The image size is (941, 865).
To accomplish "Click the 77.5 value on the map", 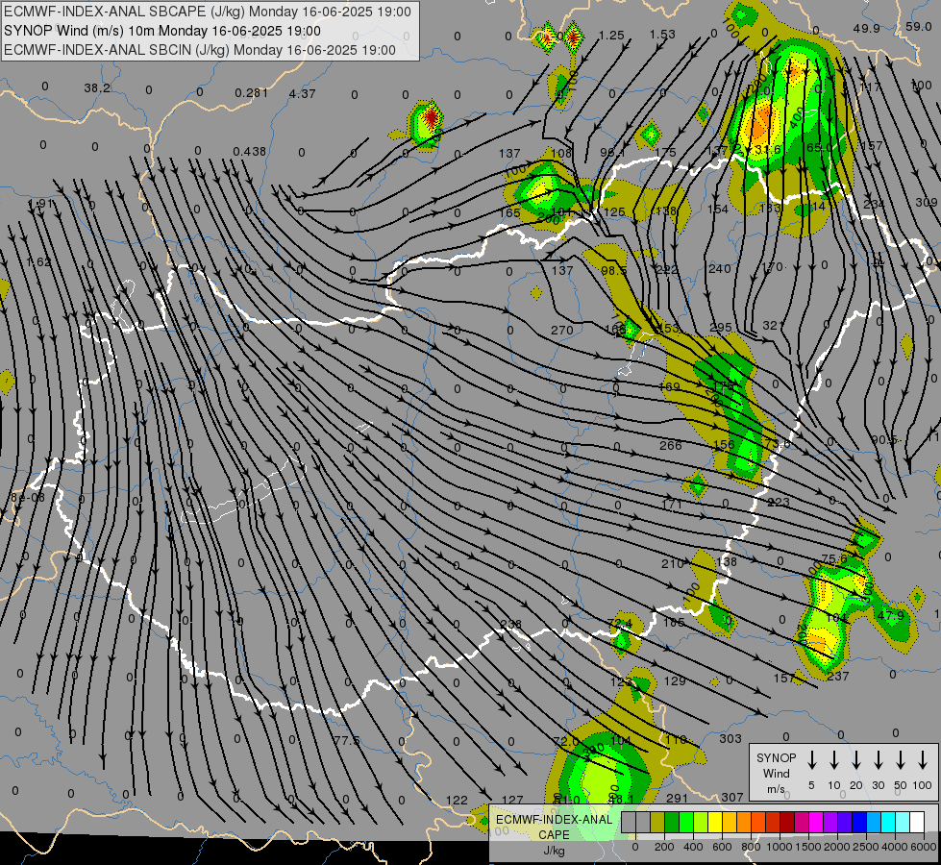I will click(x=347, y=741).
